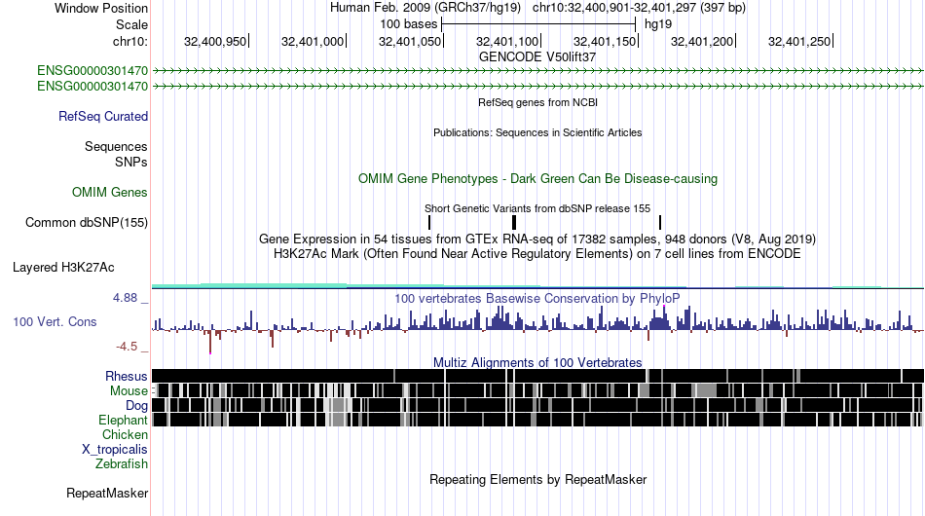Click 100 vertebrates Basewise Conservation by PhyloP title
This screenshot has width=925, height=516.
click(537, 298)
